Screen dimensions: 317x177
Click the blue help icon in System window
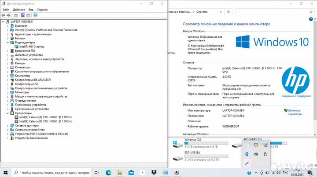coord(311,19)
